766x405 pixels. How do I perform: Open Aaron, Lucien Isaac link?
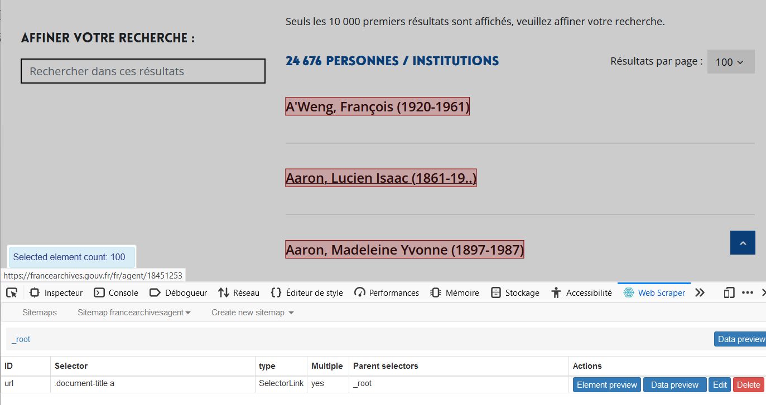pos(380,178)
